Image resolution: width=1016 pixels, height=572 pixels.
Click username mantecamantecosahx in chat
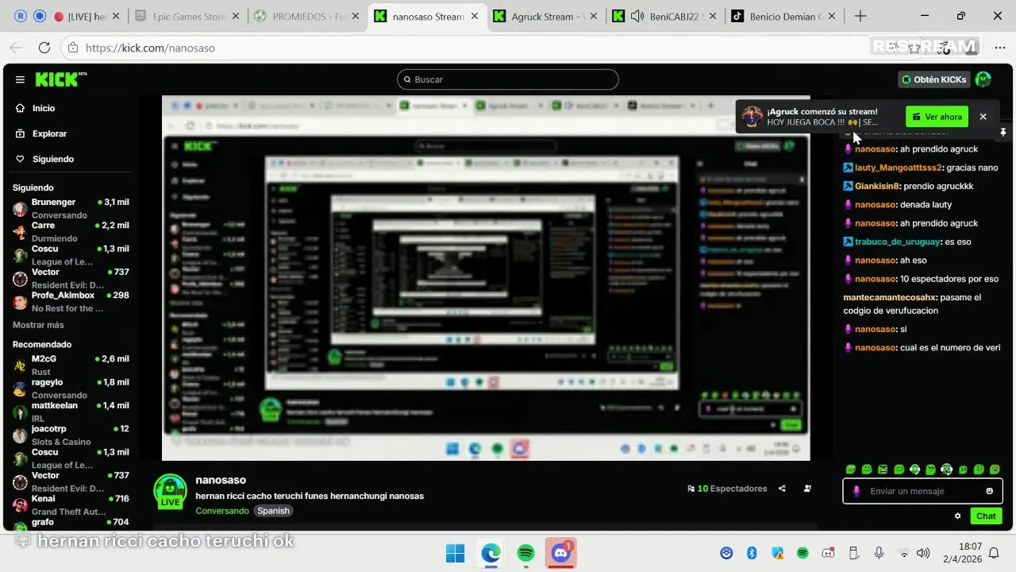click(x=889, y=297)
